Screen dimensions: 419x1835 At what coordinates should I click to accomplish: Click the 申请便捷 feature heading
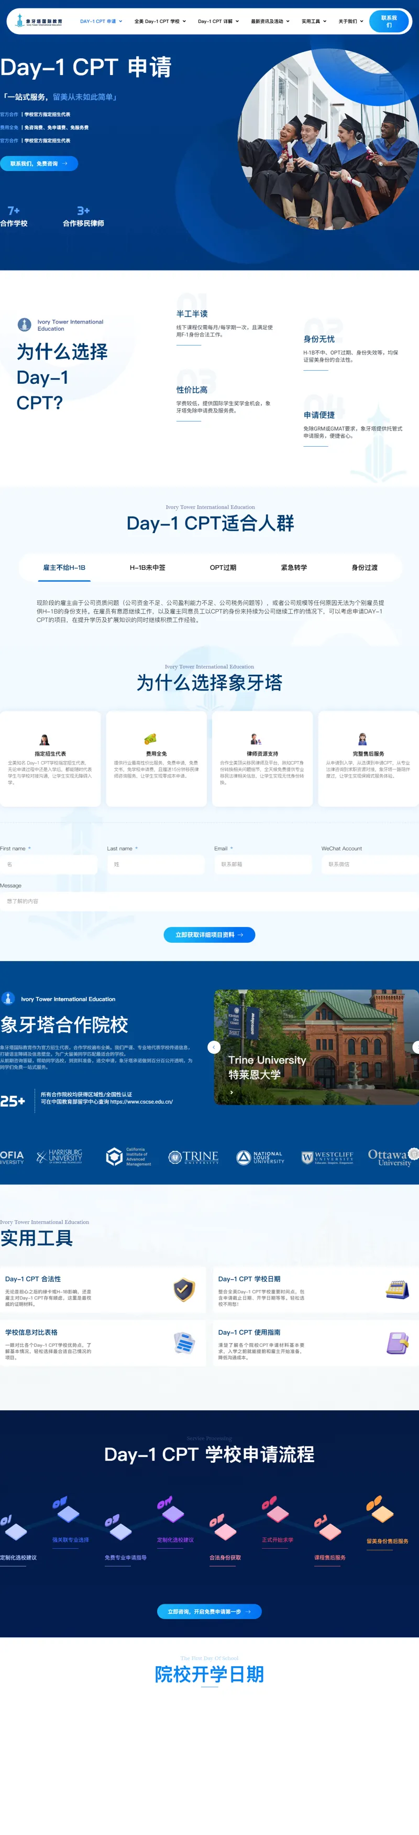[318, 415]
